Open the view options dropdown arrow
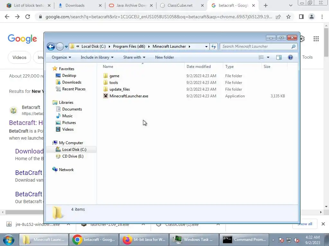The width and height of the screenshot is (329, 246). [268, 57]
